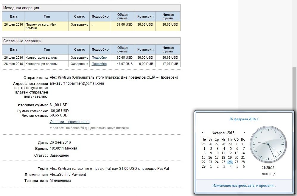Select day 23 in the calendar

click(x=210, y=162)
